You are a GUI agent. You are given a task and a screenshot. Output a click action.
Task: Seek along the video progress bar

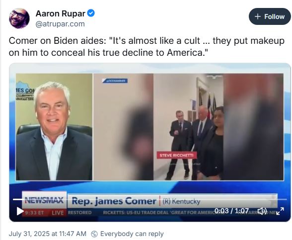point(150,200)
